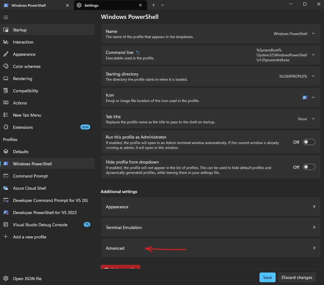Reset the Command line to default value
324x285 pixels.
coord(138,53)
